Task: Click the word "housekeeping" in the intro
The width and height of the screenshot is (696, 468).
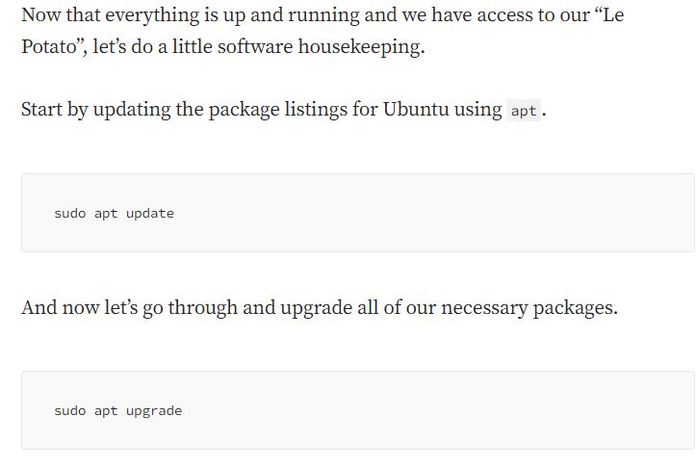Action: [359, 47]
